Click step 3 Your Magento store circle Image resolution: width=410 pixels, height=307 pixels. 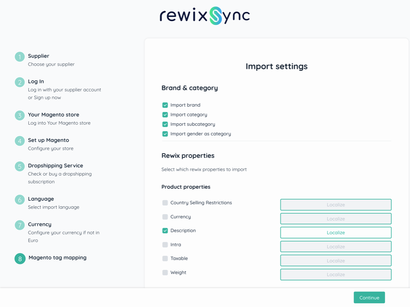tap(20, 115)
